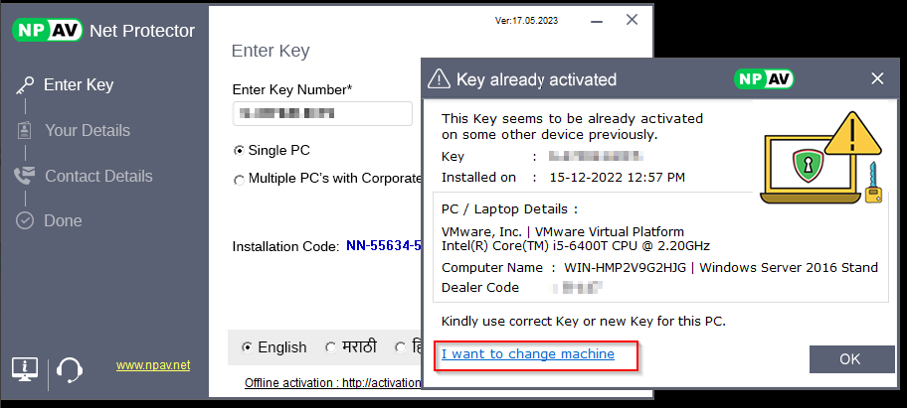This screenshot has width=907, height=408.
Task: Close the Key already activated dialog
Action: (877, 78)
